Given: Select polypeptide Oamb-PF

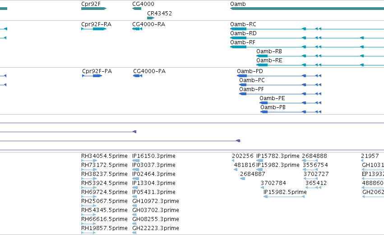Looking at the screenshot, I should [x=280, y=94].
